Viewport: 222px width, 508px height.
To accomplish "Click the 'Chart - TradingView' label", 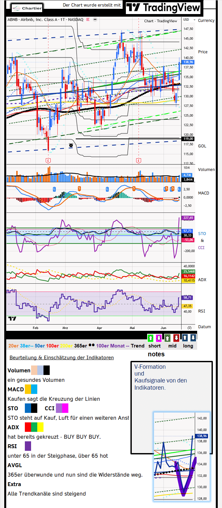I will pos(161,21).
